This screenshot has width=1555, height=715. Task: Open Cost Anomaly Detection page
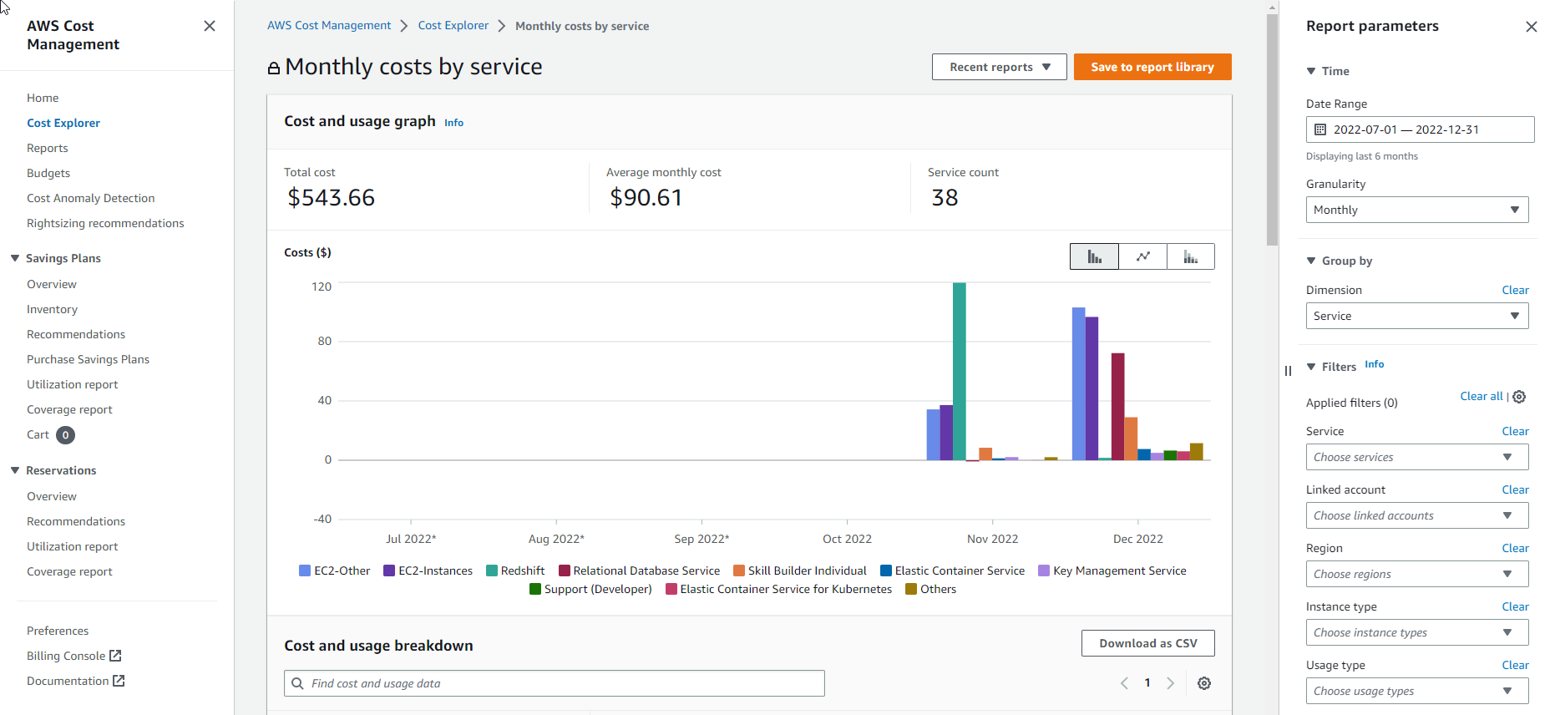click(x=91, y=198)
